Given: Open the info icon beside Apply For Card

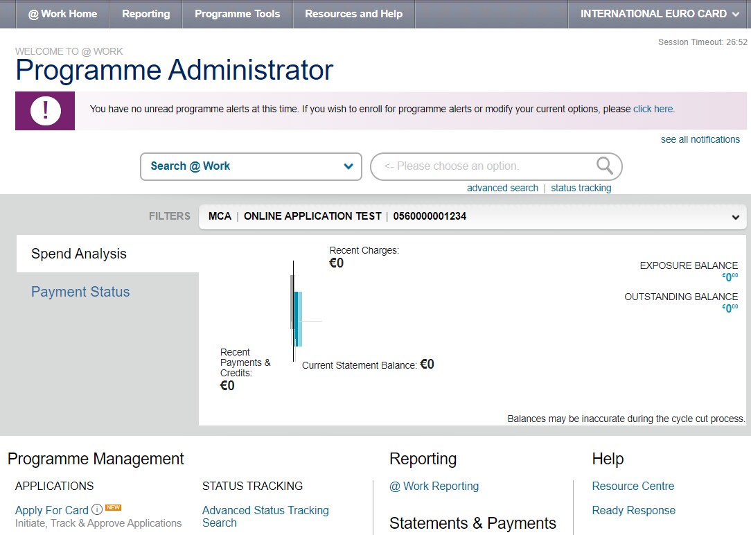Looking at the screenshot, I should 96,509.
